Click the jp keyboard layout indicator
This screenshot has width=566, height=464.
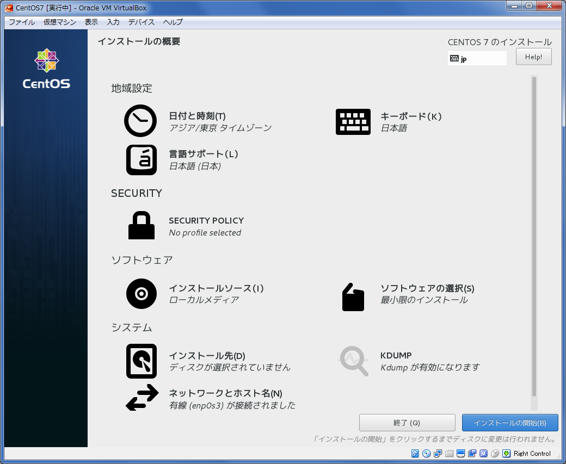[x=477, y=59]
